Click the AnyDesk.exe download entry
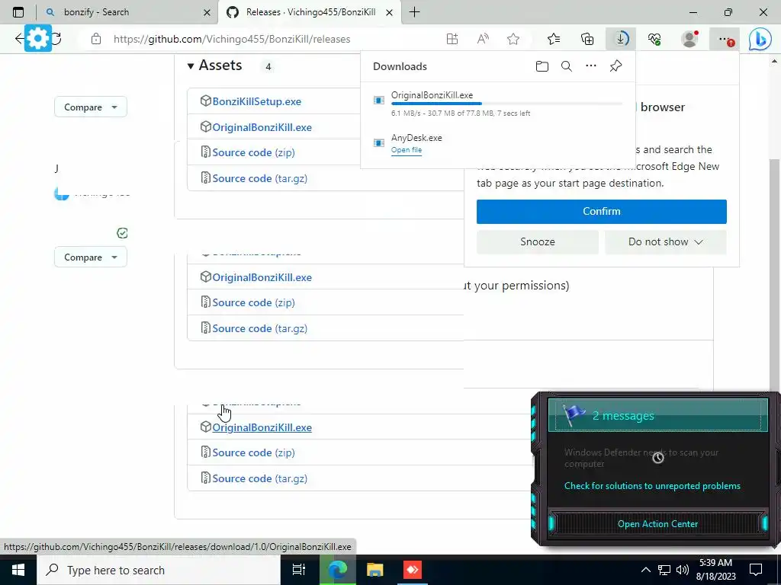Screen dimensions: 781x585 497,143
